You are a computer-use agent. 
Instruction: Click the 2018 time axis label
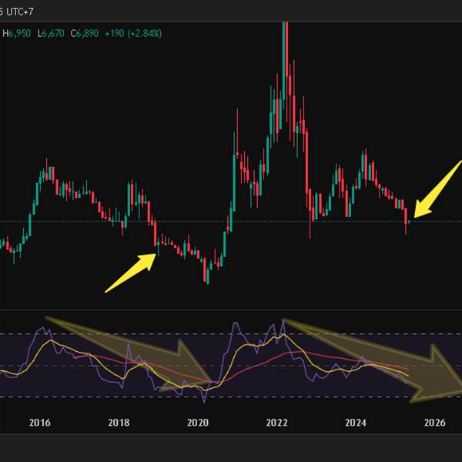(119, 423)
